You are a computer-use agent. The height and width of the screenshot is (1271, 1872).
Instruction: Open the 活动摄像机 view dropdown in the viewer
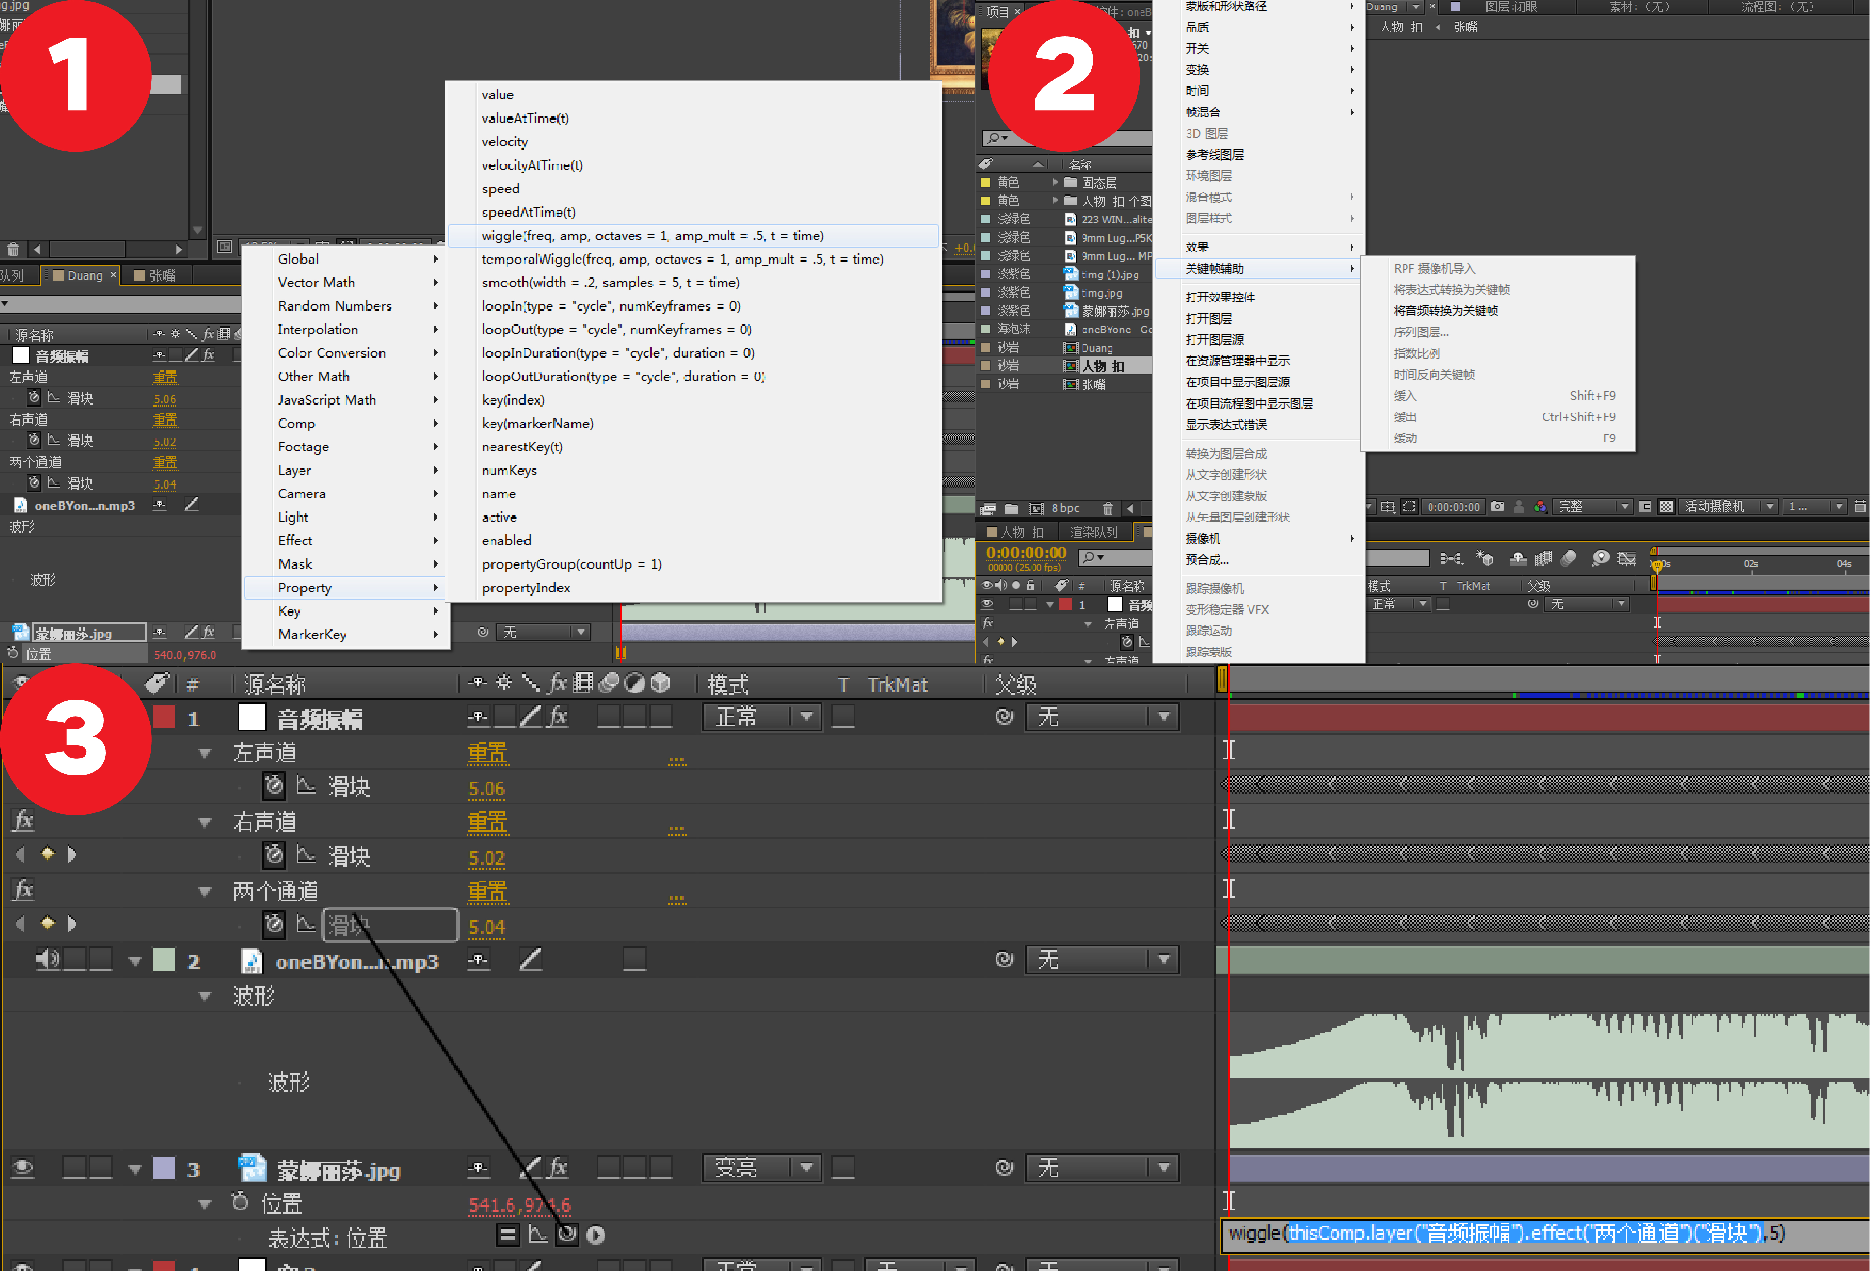click(1729, 507)
